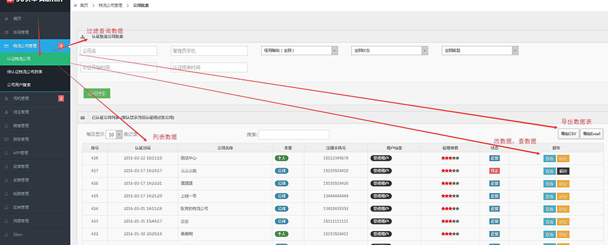Click the 导出Excel export button

pos(592,134)
